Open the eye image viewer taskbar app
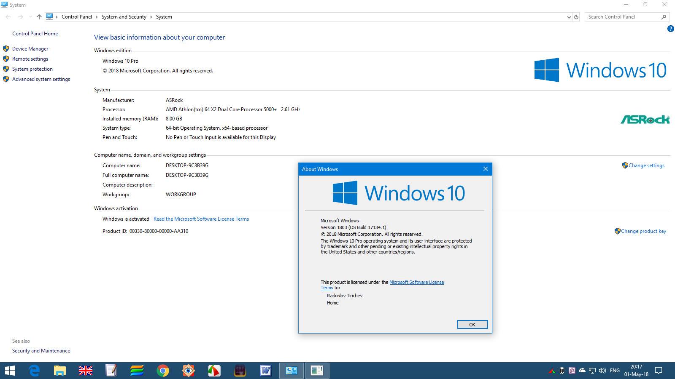The width and height of the screenshot is (675, 379). pos(188,371)
